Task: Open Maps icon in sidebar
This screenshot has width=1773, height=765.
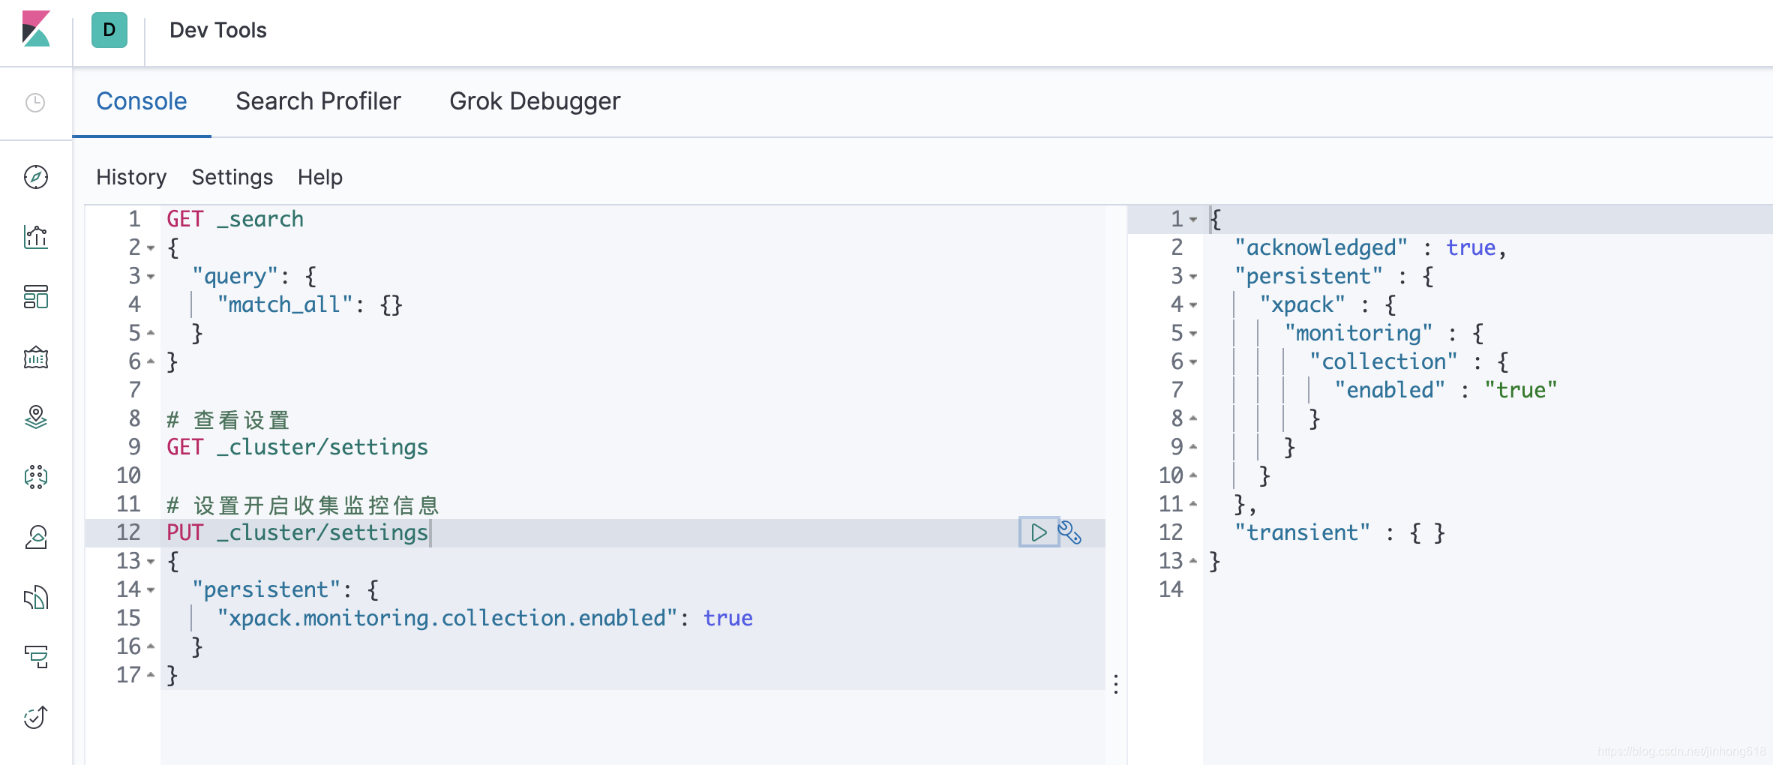Action: [35, 417]
